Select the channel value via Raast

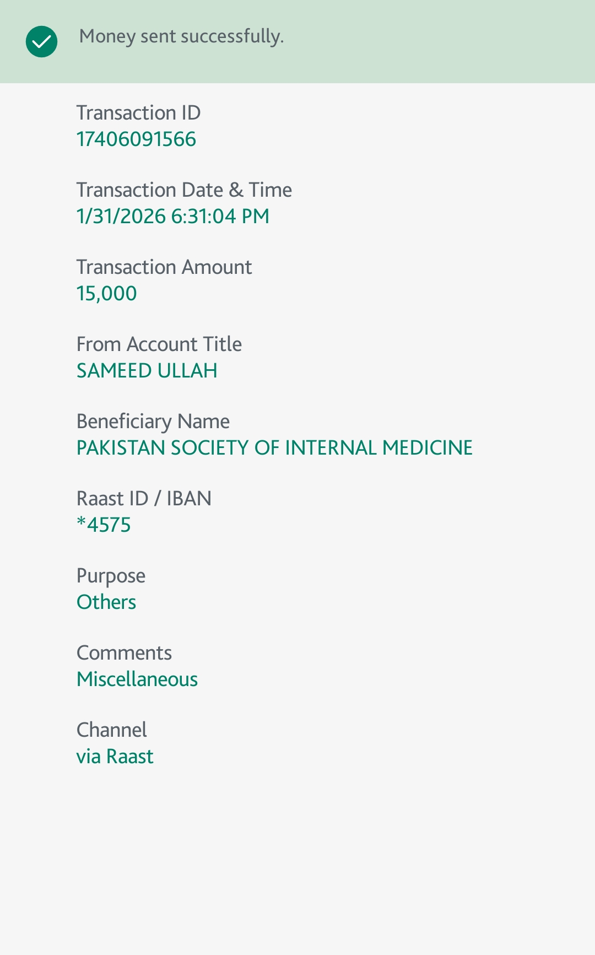click(x=115, y=756)
